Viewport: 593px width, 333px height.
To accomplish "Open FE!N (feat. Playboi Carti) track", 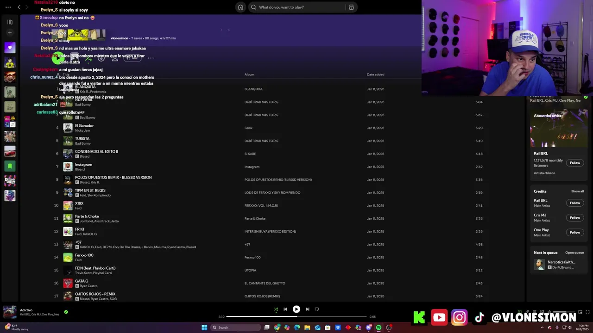I will [95, 268].
